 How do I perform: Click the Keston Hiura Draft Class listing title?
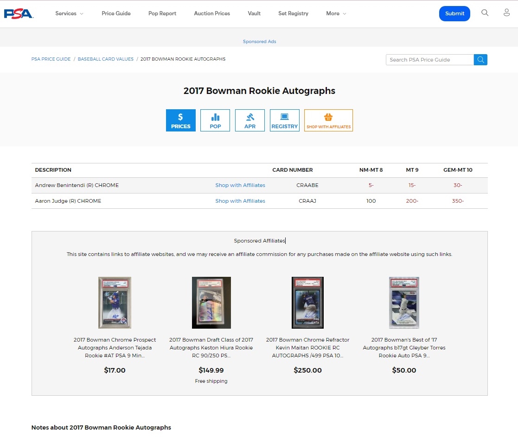pyautogui.click(x=211, y=348)
